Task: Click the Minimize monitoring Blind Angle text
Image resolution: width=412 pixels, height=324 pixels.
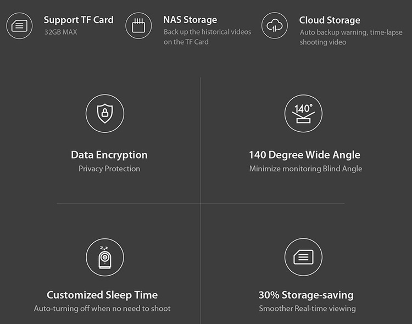Action: click(x=305, y=169)
